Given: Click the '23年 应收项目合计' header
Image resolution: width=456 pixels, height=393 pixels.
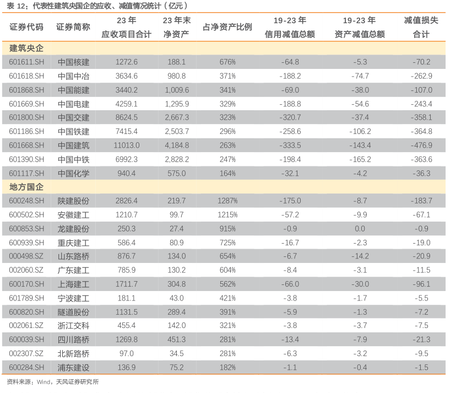Looking at the screenshot, I should 126,27.
